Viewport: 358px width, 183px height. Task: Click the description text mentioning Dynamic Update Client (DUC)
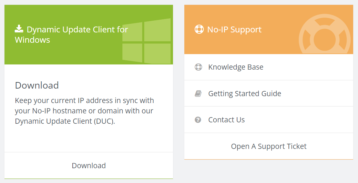tap(84, 111)
